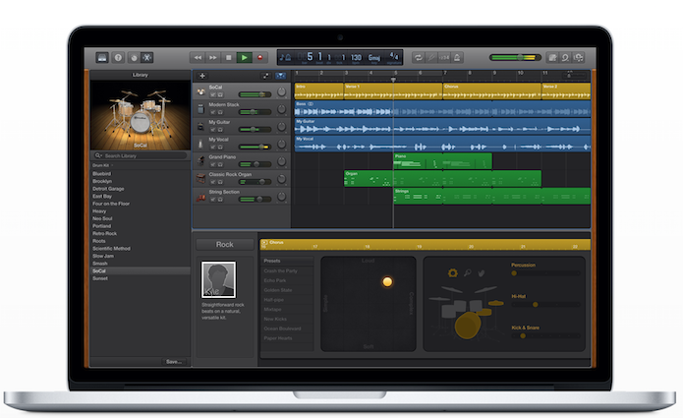Select the shaker percussion icon
This screenshot has width=683, height=418.
click(468, 272)
